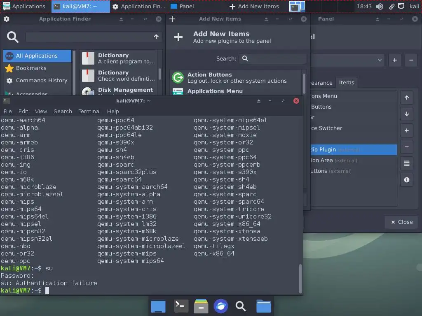Click the magnifier icon in Application Finder

click(12, 37)
